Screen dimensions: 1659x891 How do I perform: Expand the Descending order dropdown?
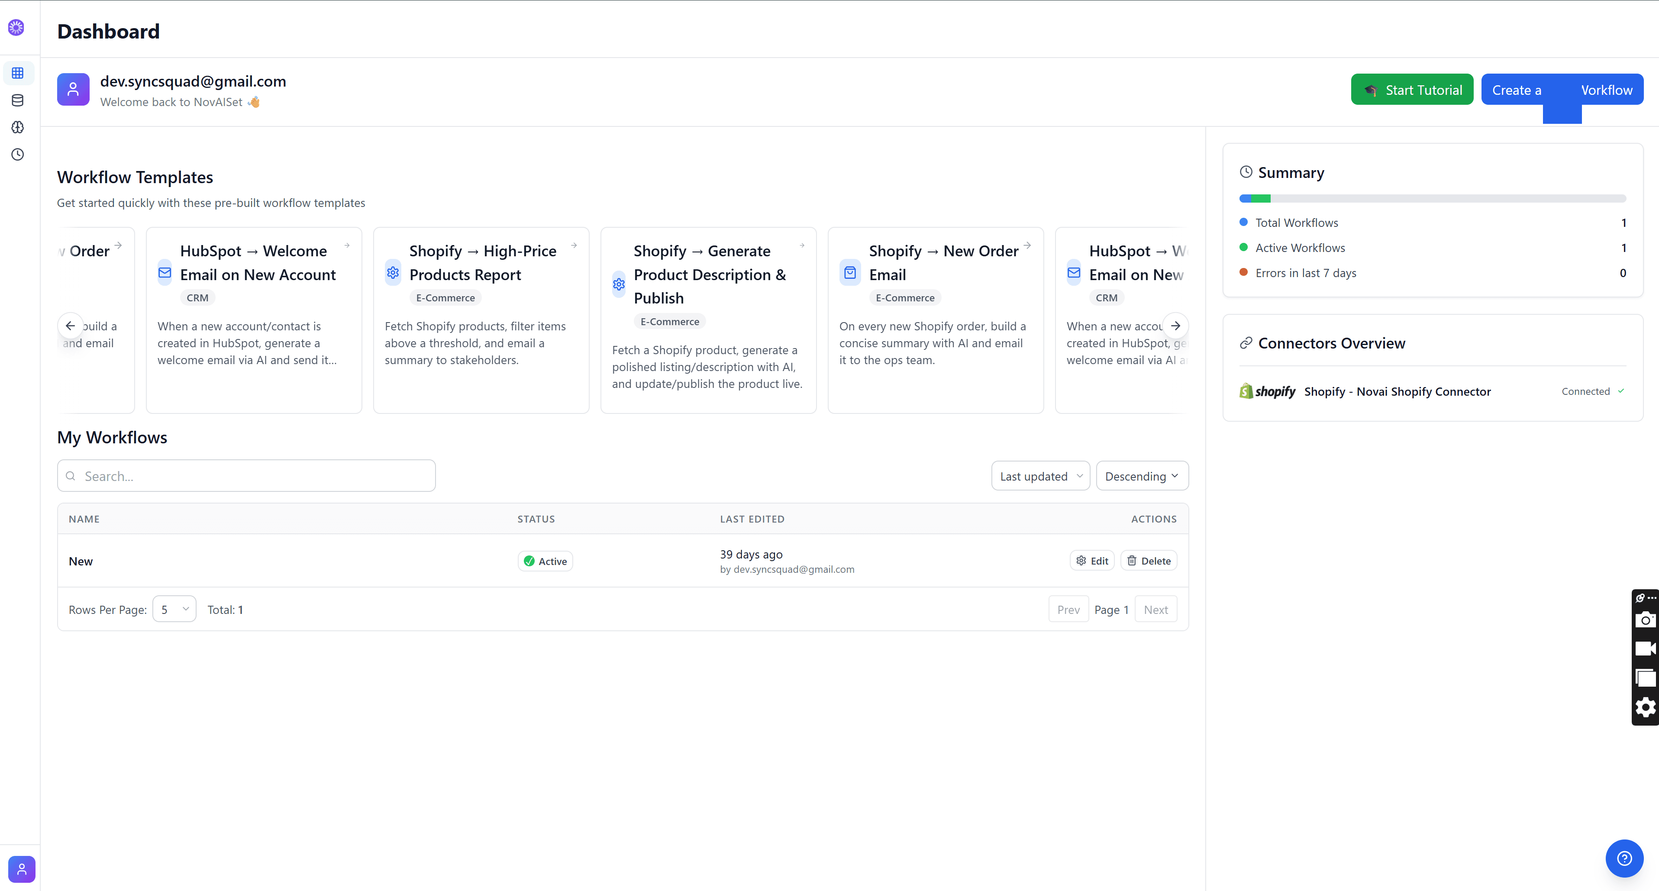click(1141, 476)
